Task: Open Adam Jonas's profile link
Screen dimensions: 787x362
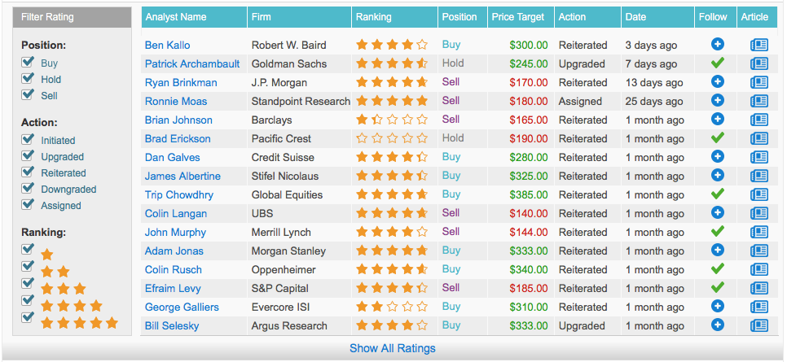Action: (x=174, y=251)
